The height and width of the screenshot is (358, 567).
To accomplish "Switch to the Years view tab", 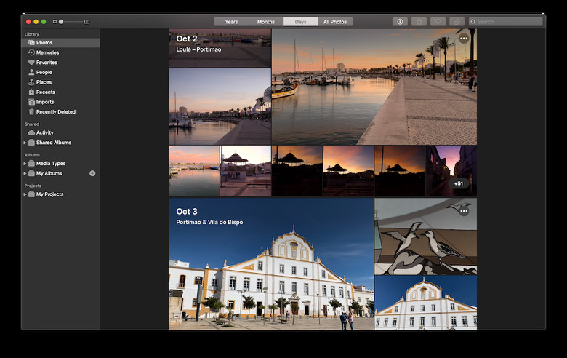I will point(231,22).
